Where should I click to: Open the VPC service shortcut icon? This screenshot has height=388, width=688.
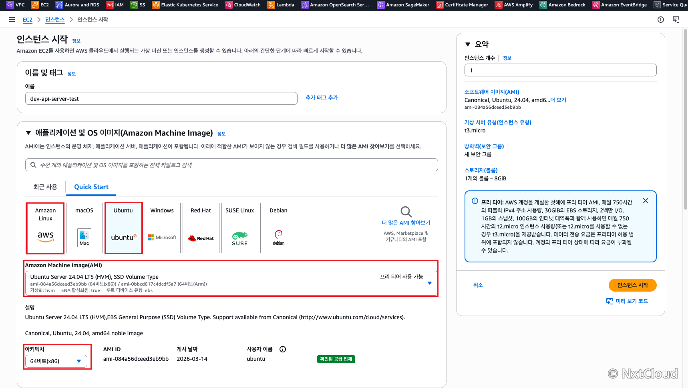[10, 5]
